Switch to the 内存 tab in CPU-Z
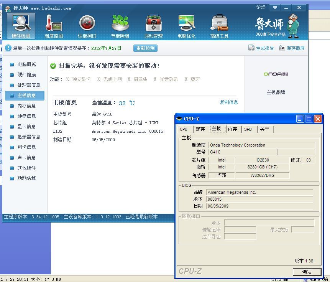This screenshot has width=330, height=282. click(233, 129)
